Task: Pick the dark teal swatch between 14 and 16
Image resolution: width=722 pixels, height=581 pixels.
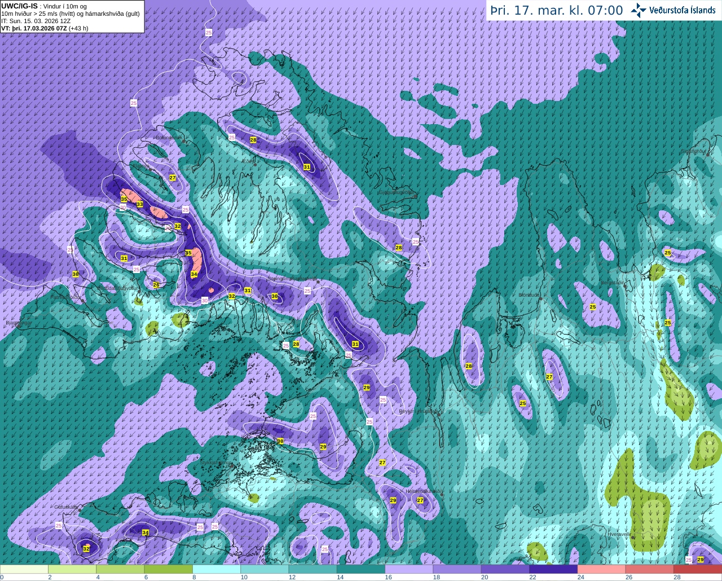Action: [361, 569]
